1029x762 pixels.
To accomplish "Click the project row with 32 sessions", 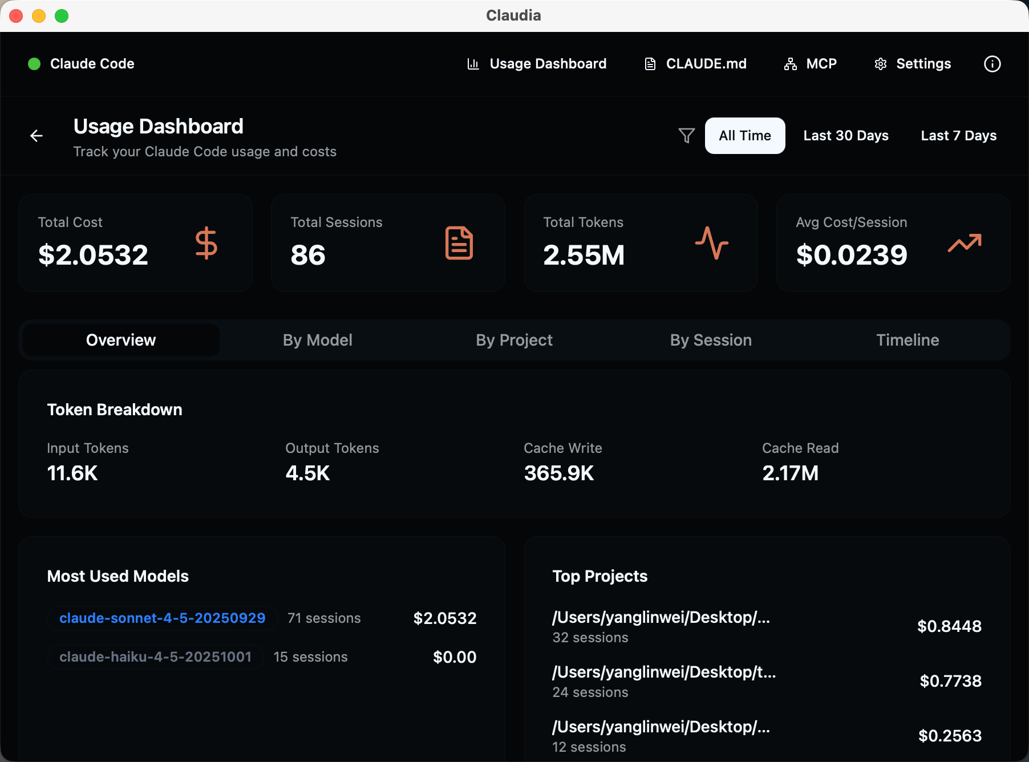I will [x=767, y=626].
